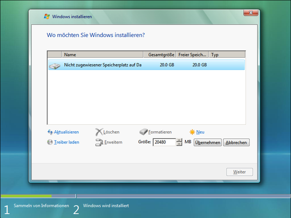Click the Typ column header

[227, 55]
